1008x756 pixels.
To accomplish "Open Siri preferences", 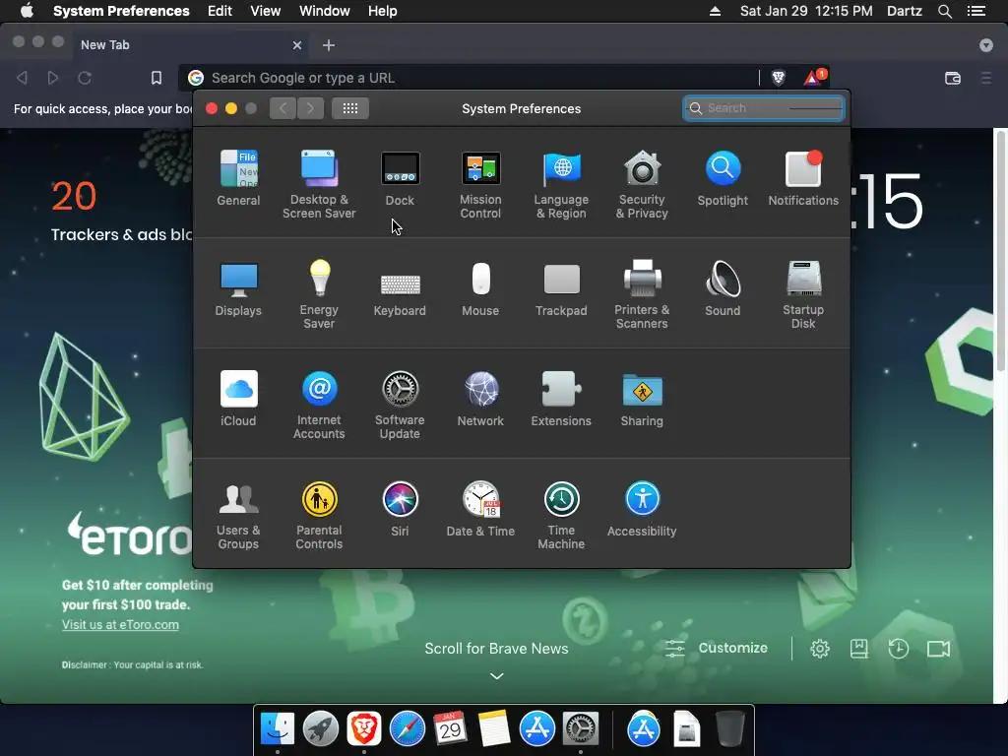I will point(400,509).
